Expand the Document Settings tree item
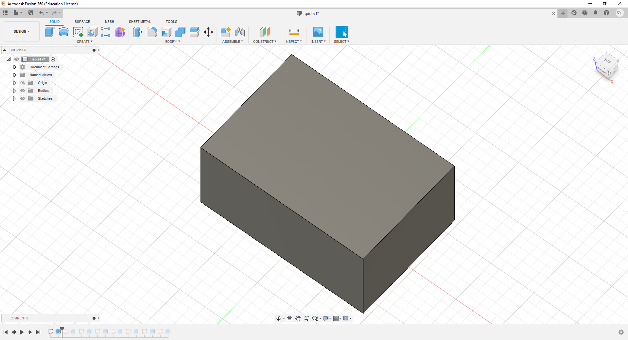Viewport: 628px width, 340px height. pos(14,67)
